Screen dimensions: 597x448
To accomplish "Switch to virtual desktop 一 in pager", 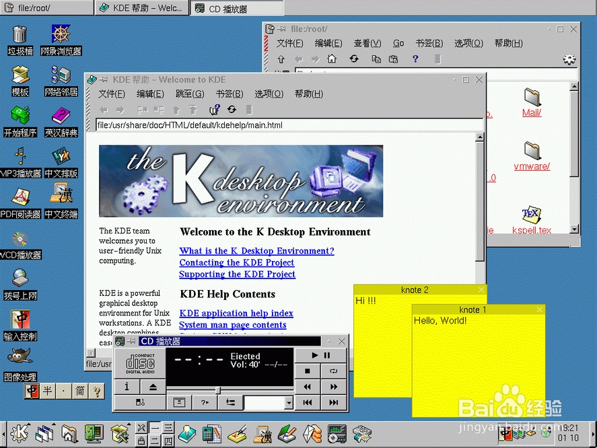I will point(155,427).
